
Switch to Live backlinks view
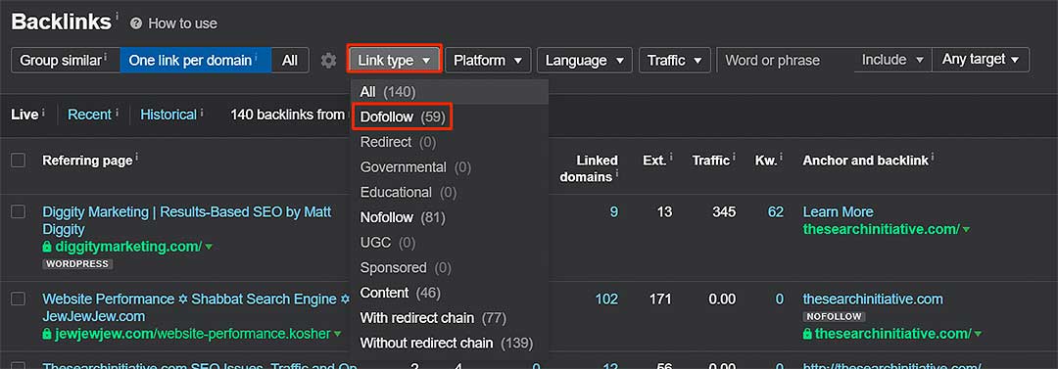pos(24,115)
